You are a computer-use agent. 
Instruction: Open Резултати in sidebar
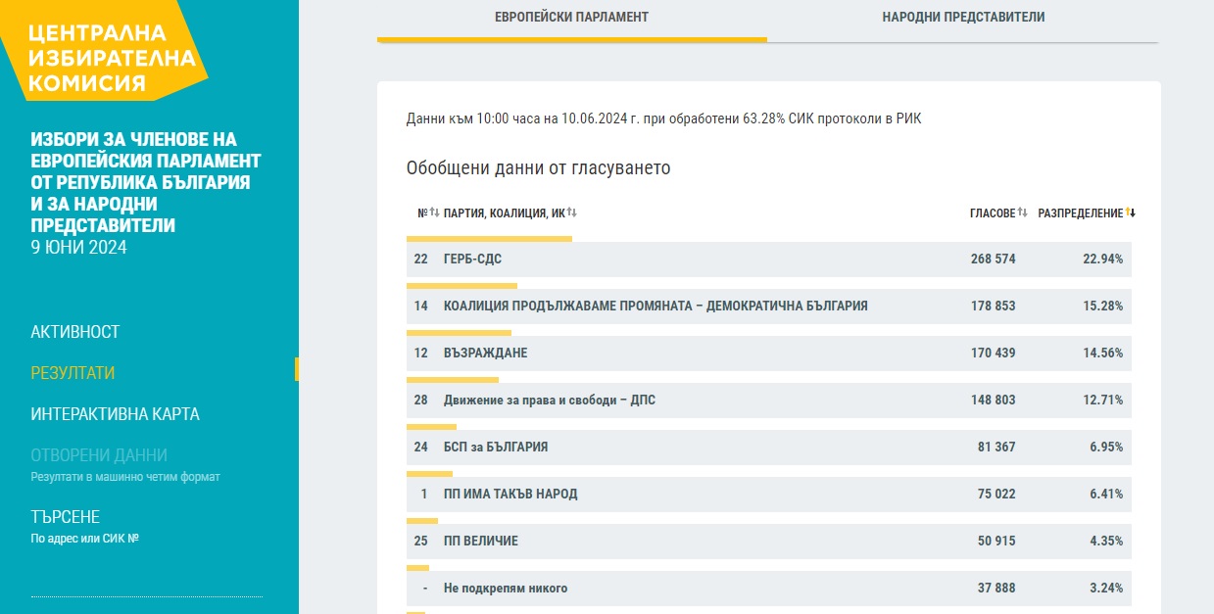pos(73,373)
